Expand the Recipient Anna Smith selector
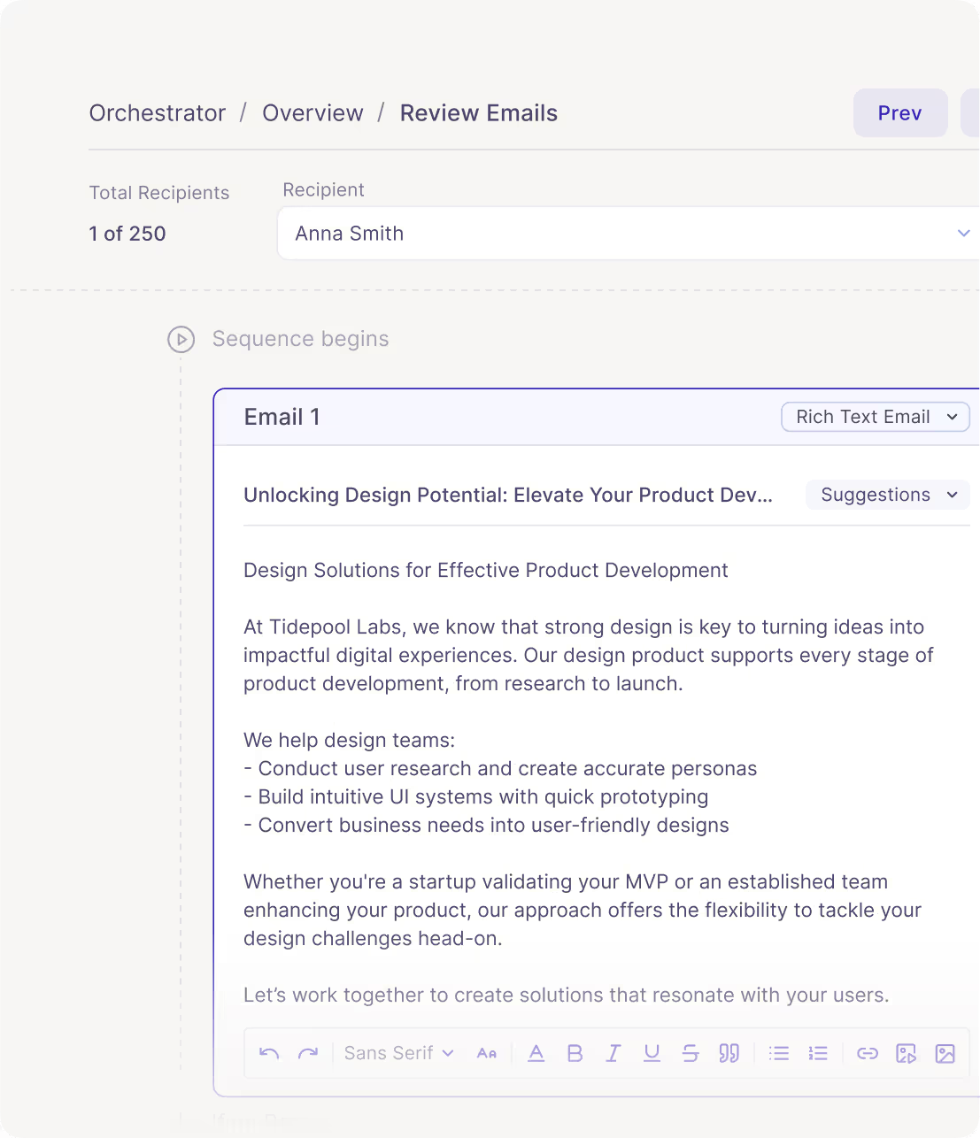This screenshot has height=1138, width=980. [629, 234]
